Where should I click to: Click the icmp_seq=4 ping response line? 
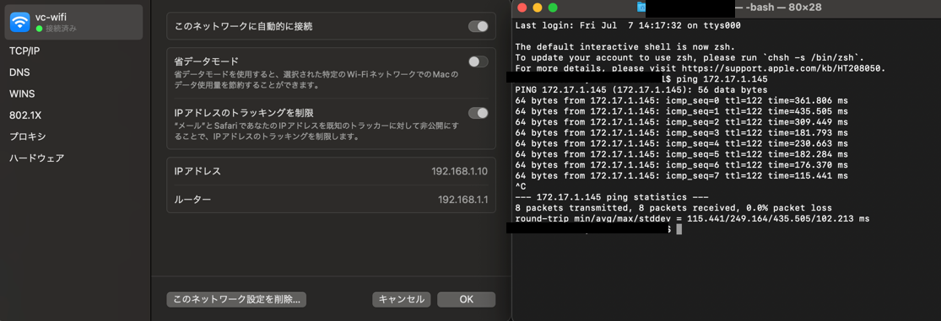point(681,144)
